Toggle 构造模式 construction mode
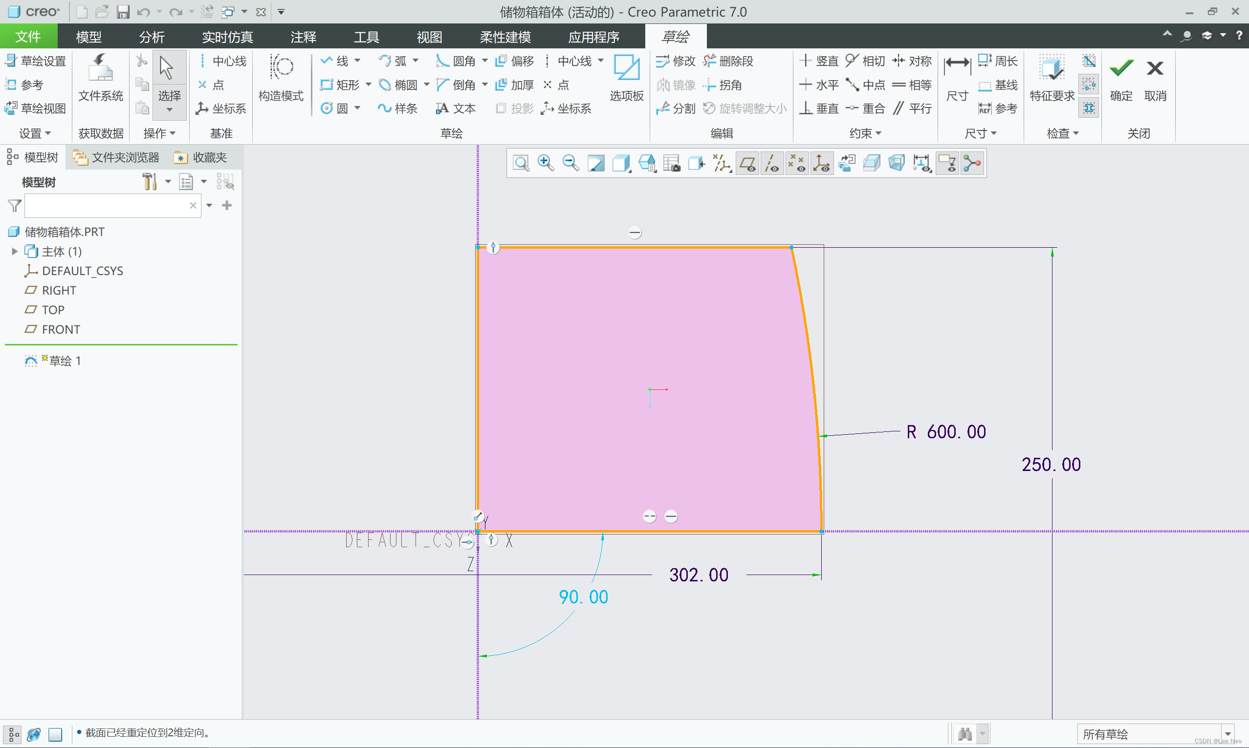1249x748 pixels. [281, 78]
